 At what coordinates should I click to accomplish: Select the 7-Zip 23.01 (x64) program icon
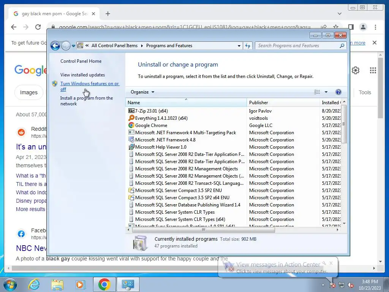131,111
